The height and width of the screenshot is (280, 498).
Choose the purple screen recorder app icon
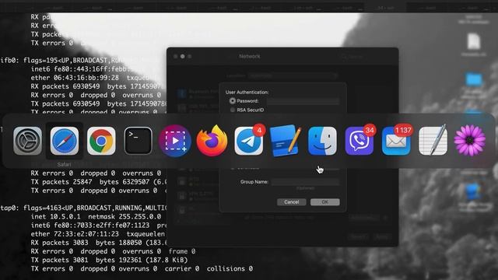pos(175,141)
